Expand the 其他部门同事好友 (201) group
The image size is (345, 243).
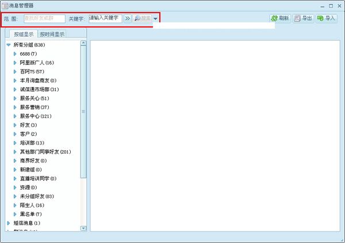click(15, 151)
